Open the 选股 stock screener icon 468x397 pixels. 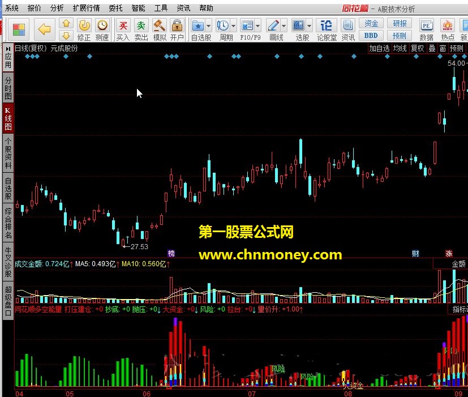pos(298,25)
